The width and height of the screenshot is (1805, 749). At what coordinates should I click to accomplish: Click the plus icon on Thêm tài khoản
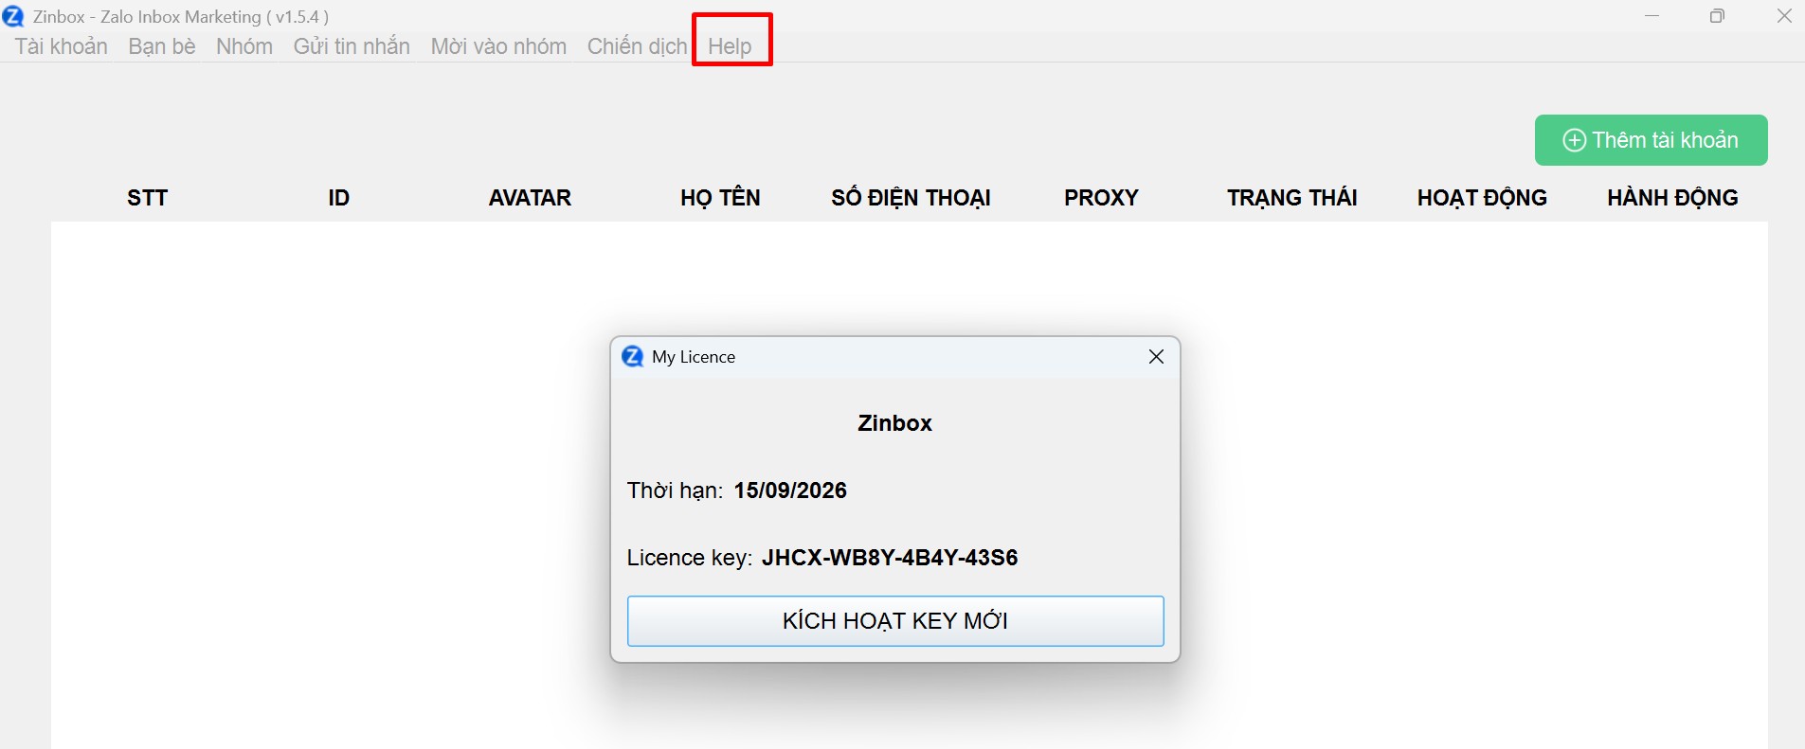[x=1574, y=140]
